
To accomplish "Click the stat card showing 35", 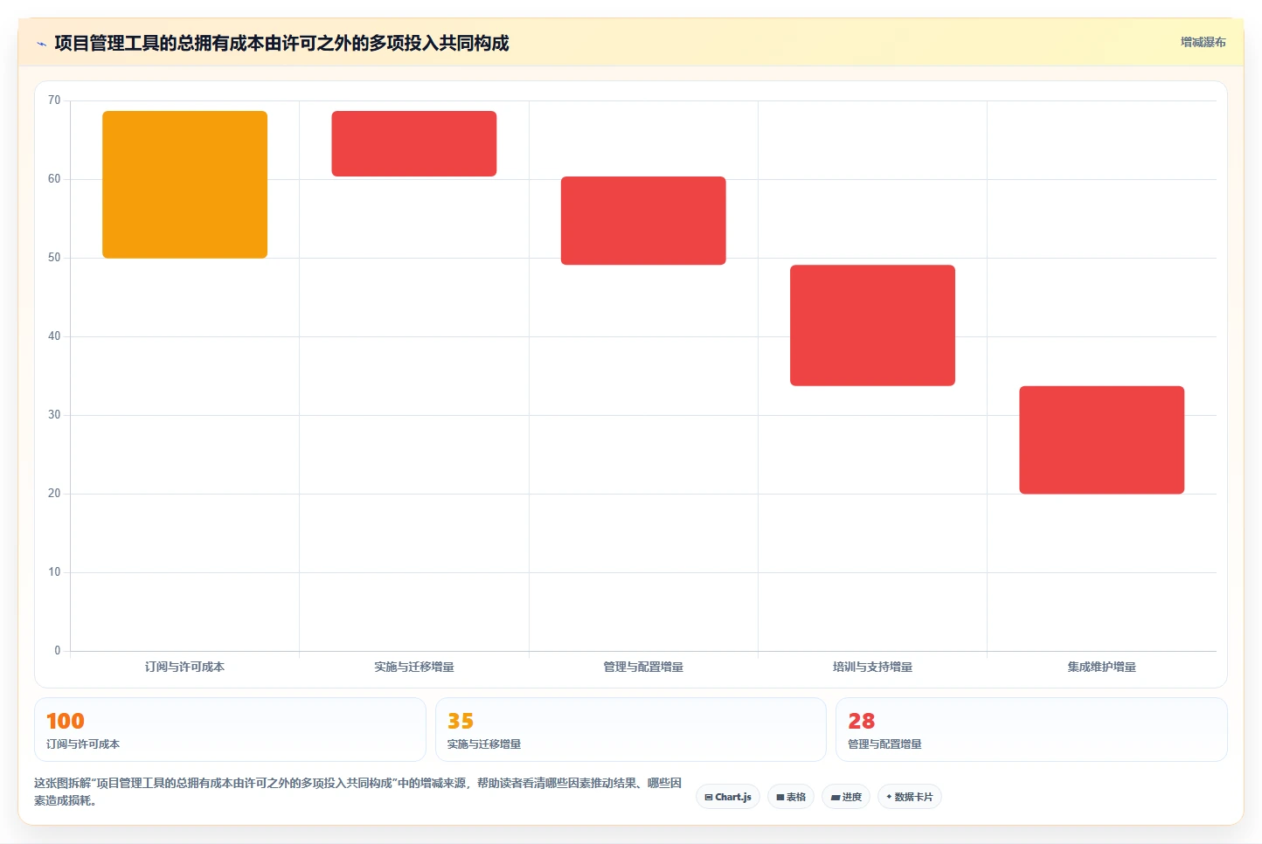I will (x=630, y=730).
